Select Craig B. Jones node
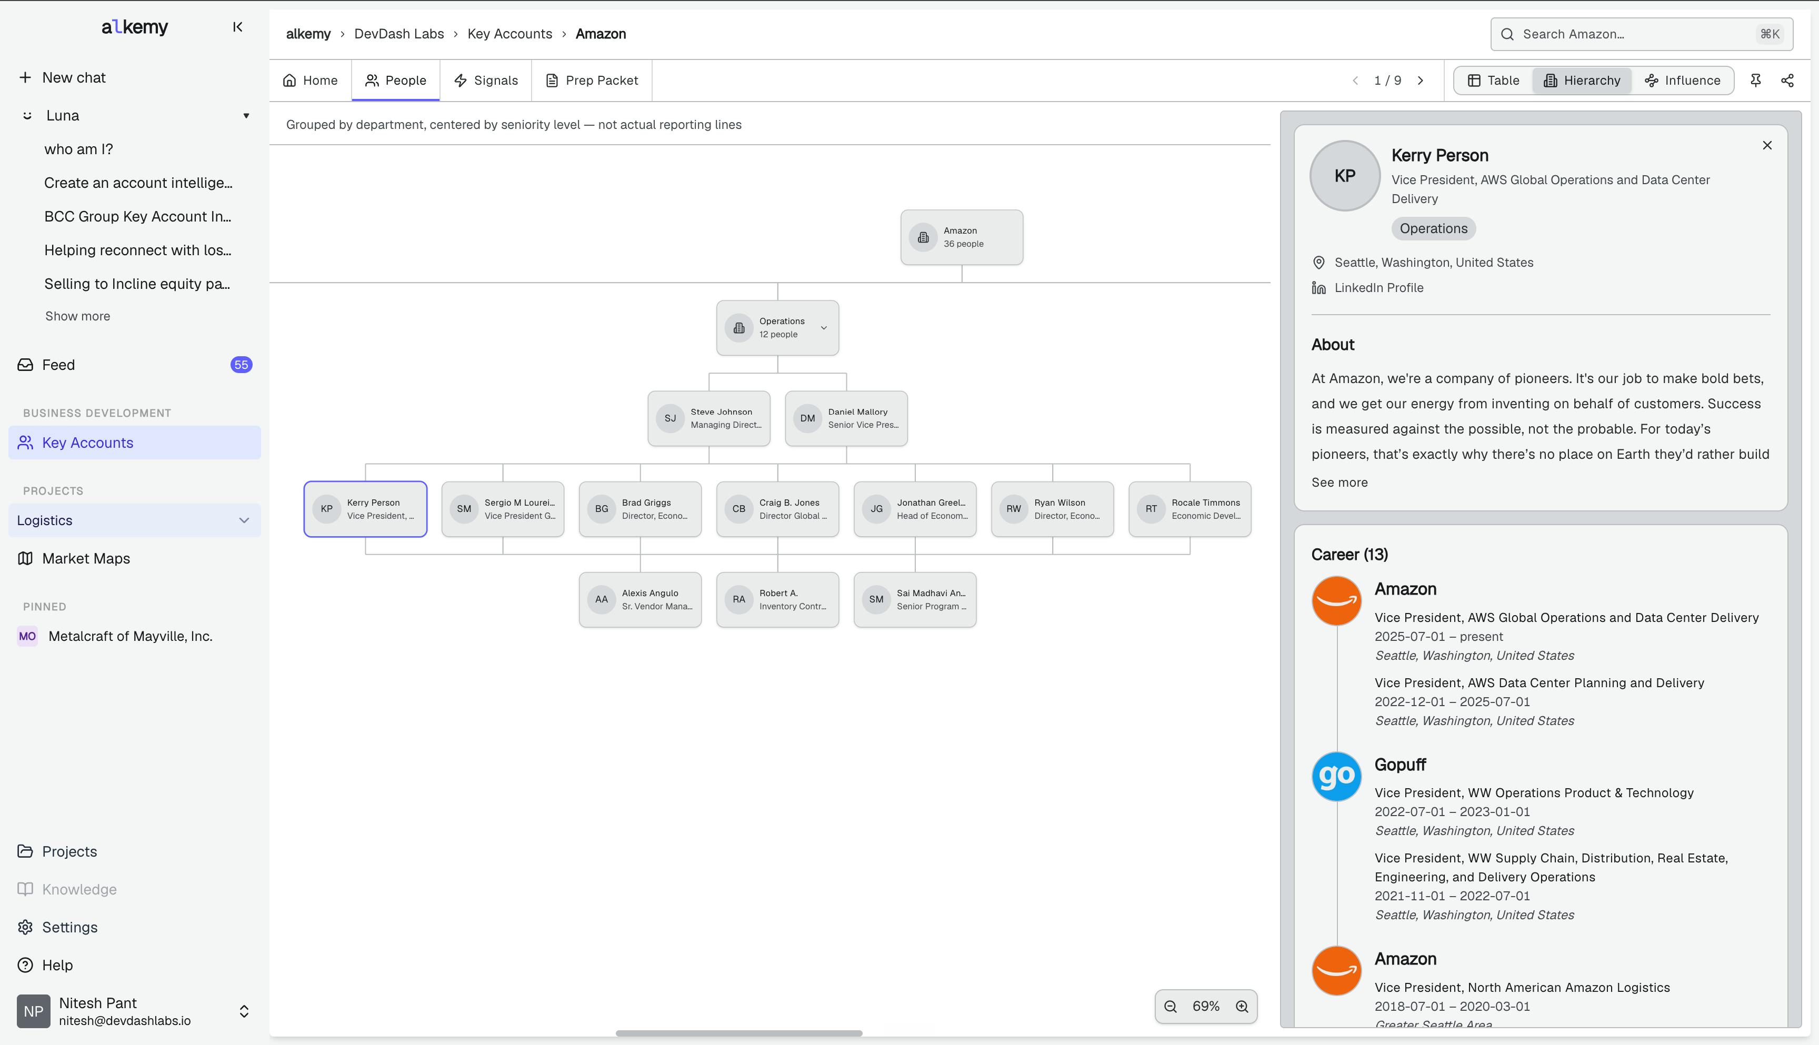 point(777,509)
